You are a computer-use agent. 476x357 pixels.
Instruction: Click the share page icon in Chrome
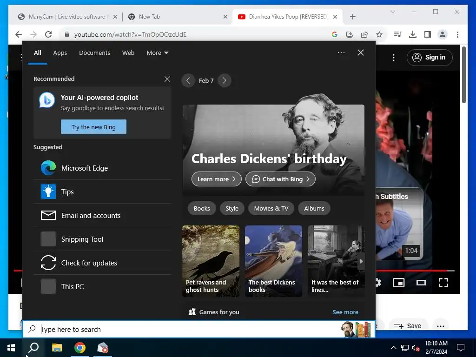pyautogui.click(x=364, y=34)
